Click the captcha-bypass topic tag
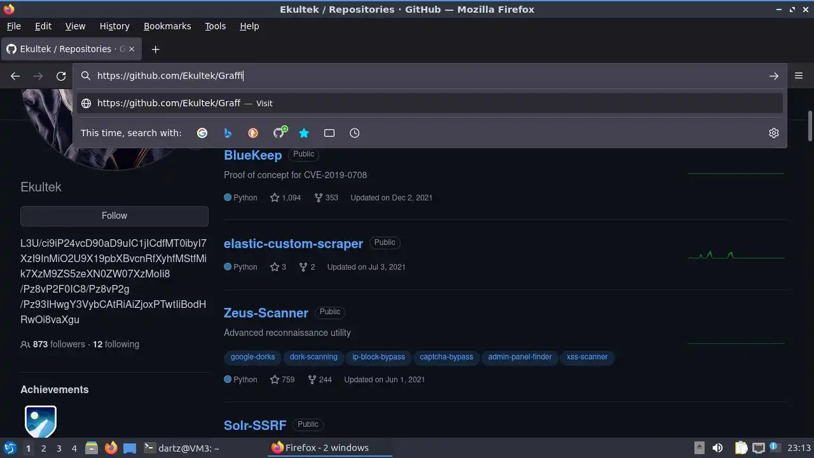 pos(446,357)
